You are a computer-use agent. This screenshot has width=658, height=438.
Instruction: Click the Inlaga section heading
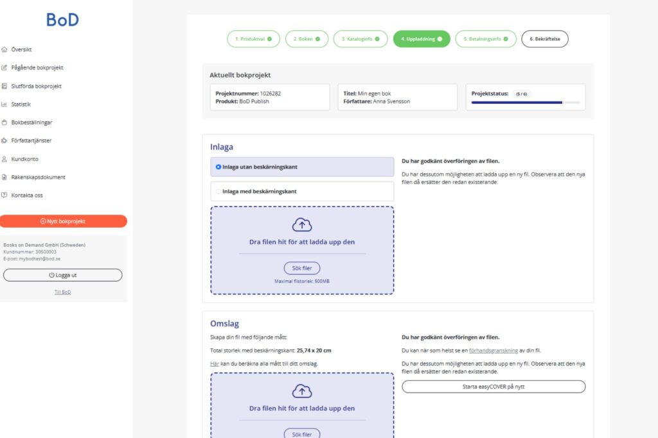click(222, 147)
